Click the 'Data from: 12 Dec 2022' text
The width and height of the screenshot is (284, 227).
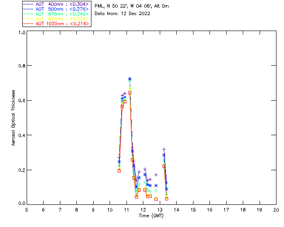(122, 14)
